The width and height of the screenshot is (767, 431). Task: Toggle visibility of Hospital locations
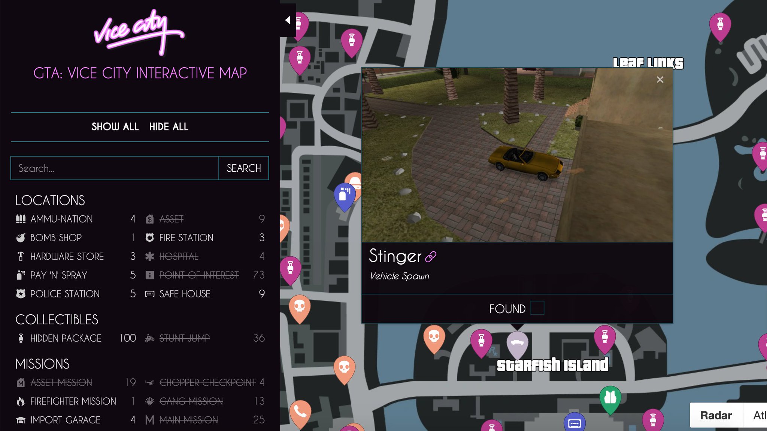179,256
